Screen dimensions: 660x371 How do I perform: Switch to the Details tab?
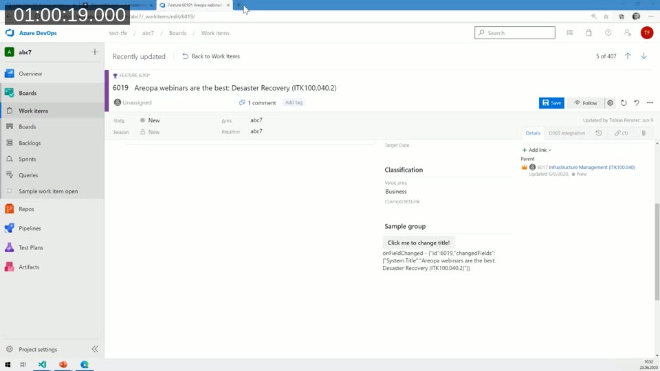533,133
